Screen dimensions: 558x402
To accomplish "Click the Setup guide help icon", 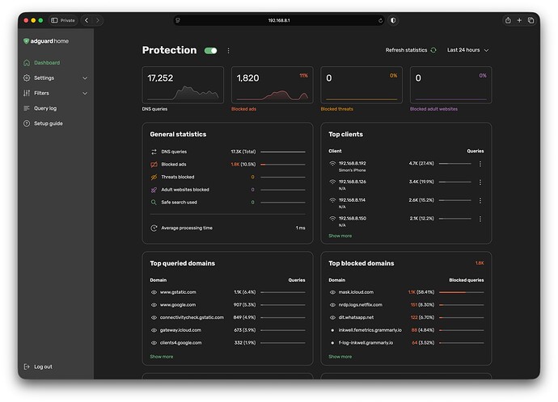I will pyautogui.click(x=27, y=124).
